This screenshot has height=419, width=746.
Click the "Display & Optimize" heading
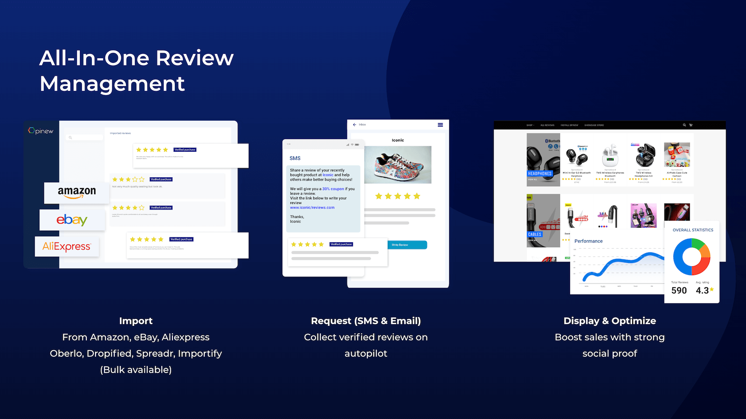(x=610, y=321)
